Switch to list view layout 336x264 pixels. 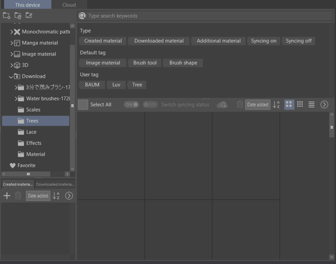(x=311, y=105)
